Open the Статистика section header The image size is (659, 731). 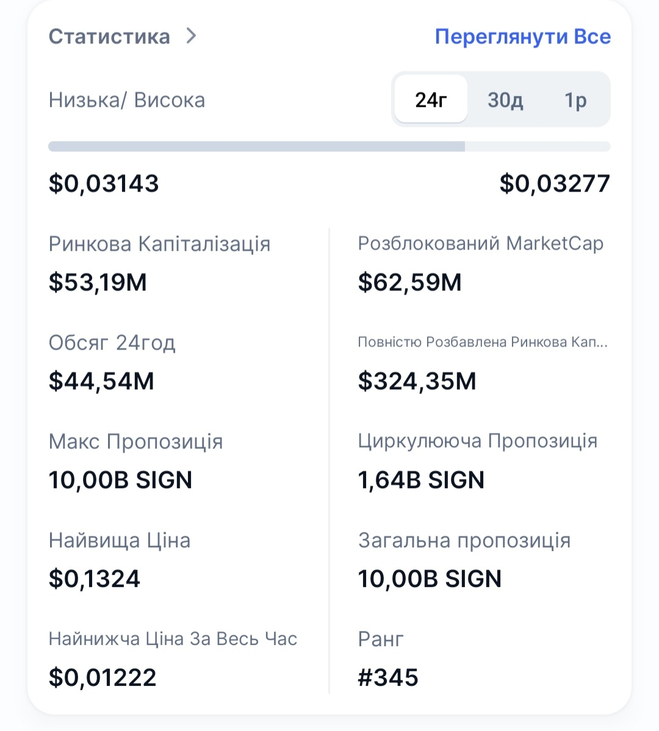coord(109,37)
